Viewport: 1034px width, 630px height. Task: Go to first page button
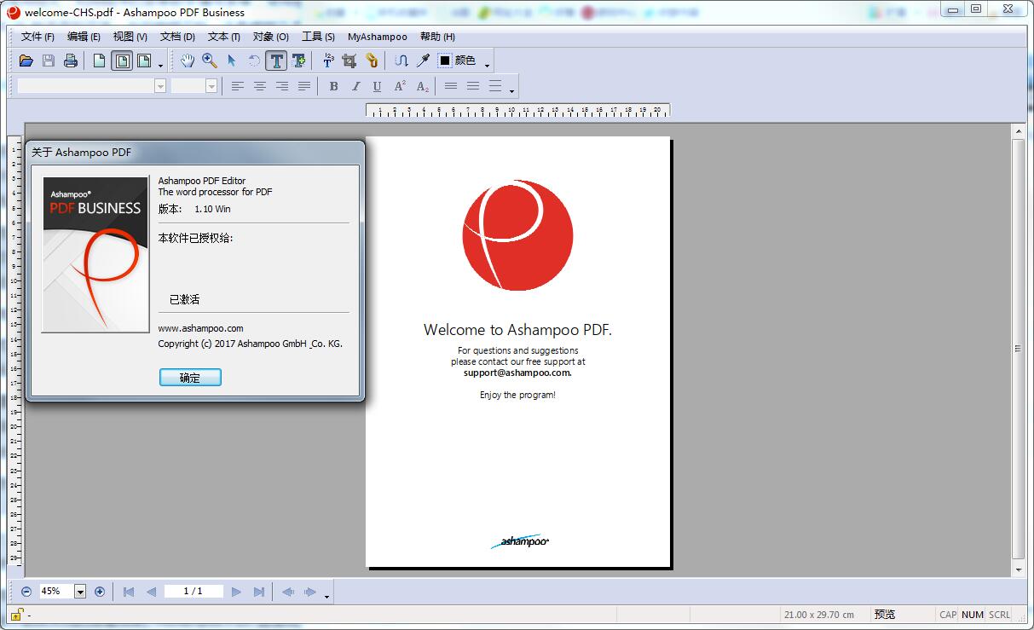click(x=129, y=591)
